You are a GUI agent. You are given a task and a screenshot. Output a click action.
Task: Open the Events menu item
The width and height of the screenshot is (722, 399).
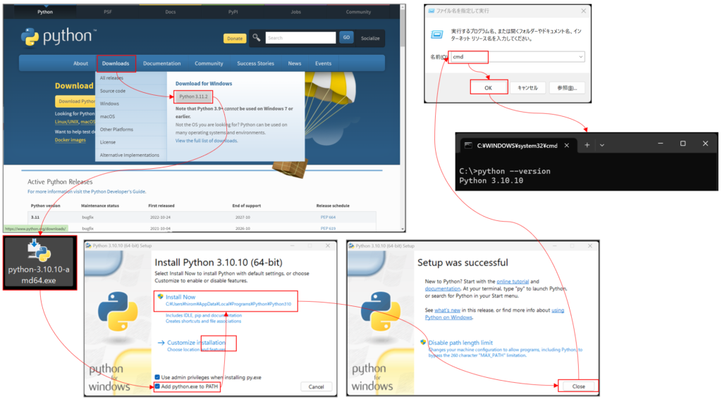[323, 63]
